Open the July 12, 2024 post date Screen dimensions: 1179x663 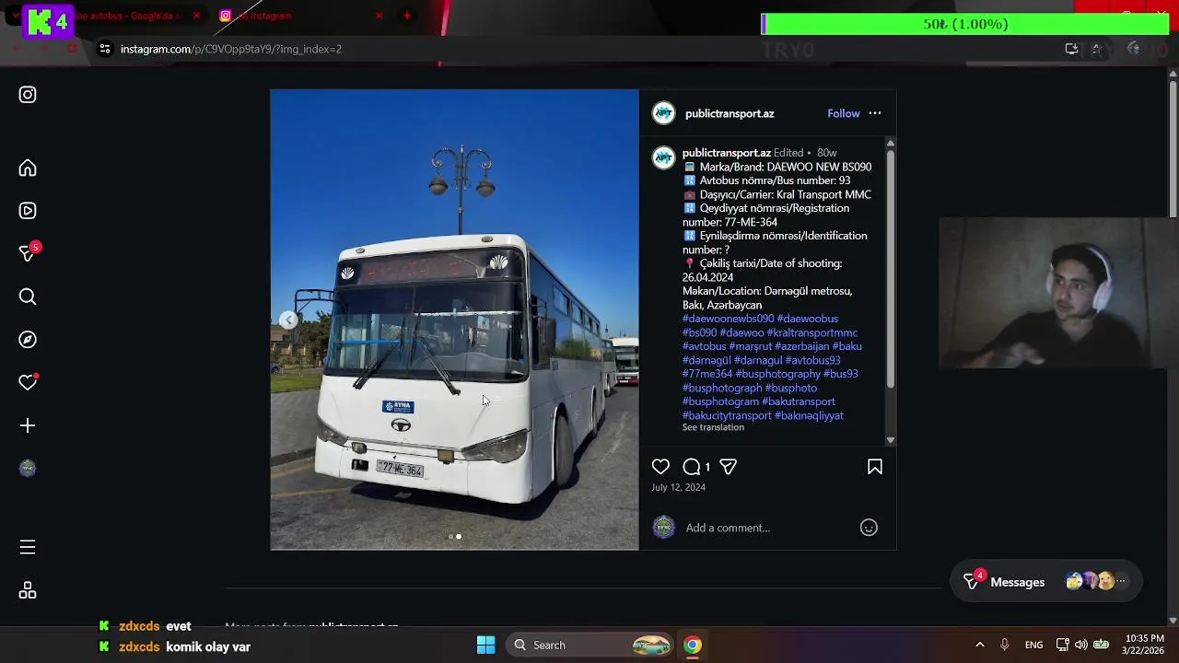click(x=678, y=487)
